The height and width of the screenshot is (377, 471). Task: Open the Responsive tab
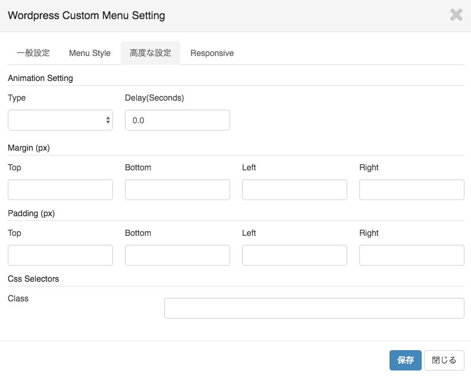(212, 53)
